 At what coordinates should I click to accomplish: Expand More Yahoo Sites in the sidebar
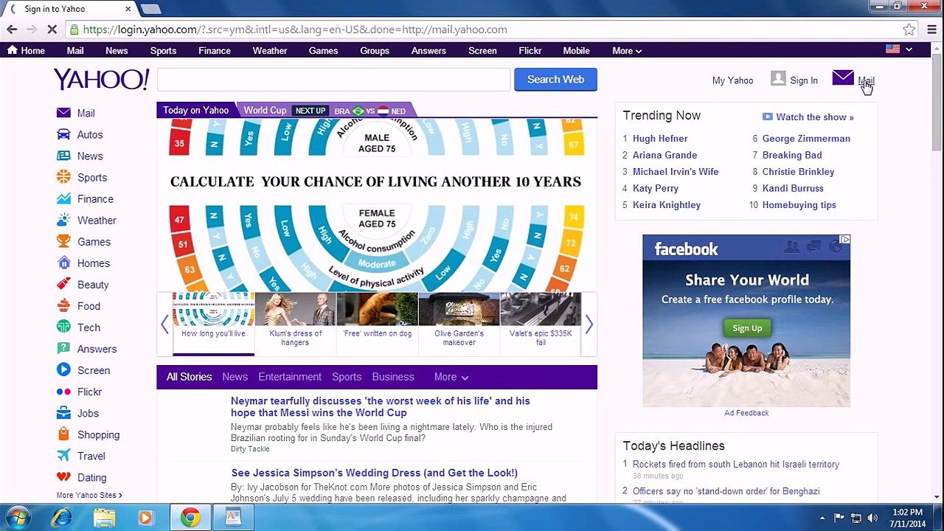coord(89,495)
